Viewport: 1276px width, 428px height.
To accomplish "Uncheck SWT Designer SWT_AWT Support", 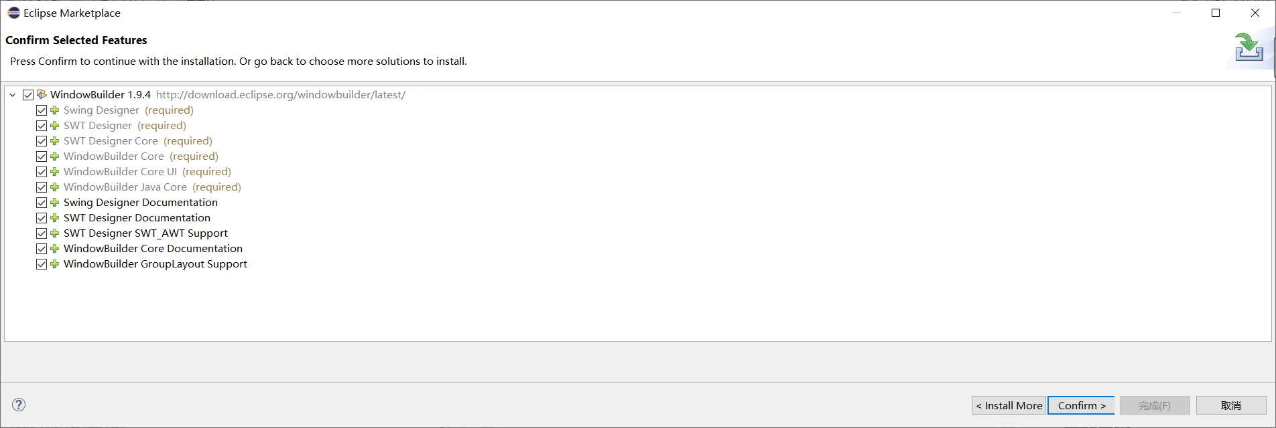I will [42, 233].
